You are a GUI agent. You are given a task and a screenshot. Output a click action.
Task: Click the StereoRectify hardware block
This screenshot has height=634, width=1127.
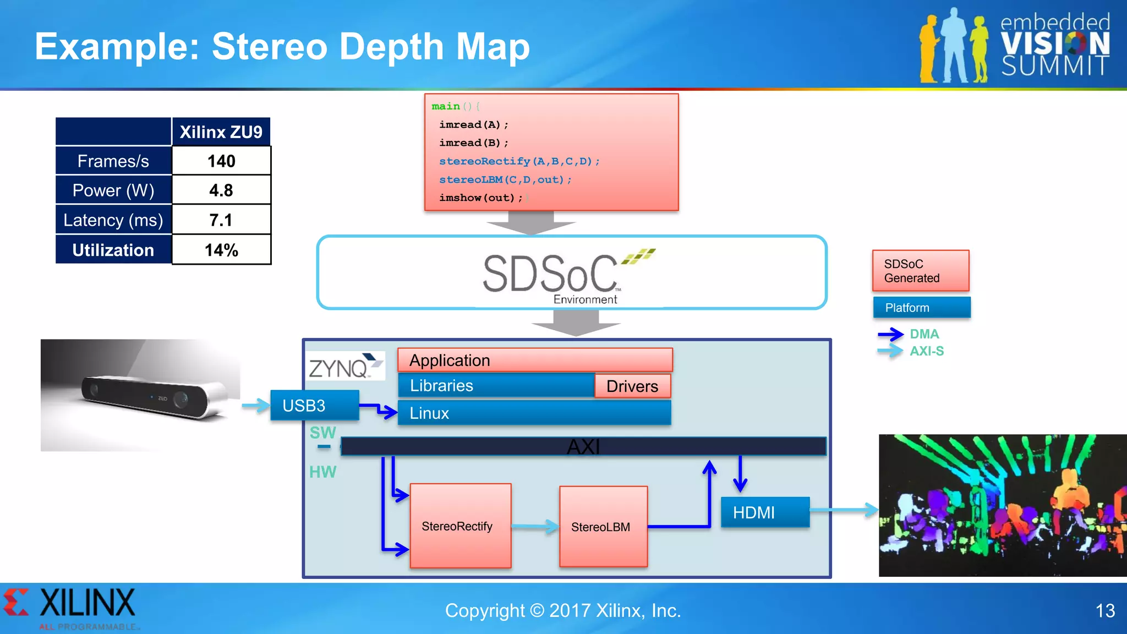pos(460,526)
